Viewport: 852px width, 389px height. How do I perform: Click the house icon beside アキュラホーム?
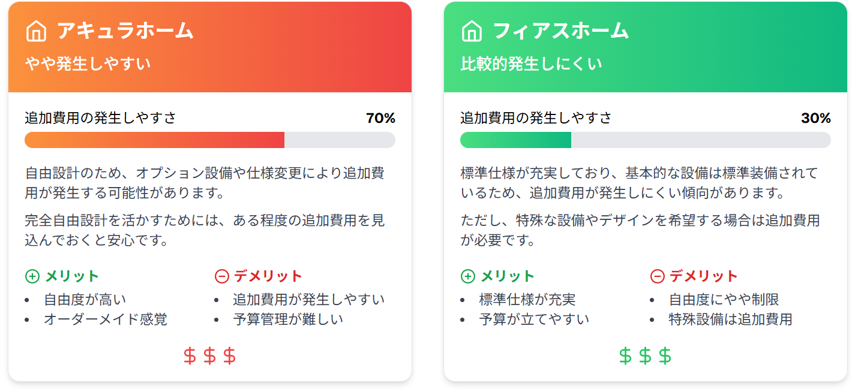pos(36,31)
